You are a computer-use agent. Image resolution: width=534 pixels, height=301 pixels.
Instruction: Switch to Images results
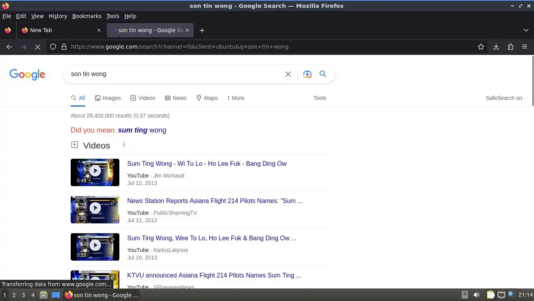click(108, 98)
